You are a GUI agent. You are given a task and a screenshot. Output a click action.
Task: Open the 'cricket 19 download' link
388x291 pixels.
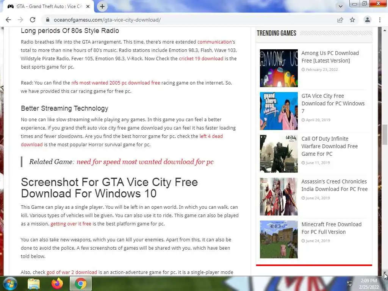pos(201,59)
